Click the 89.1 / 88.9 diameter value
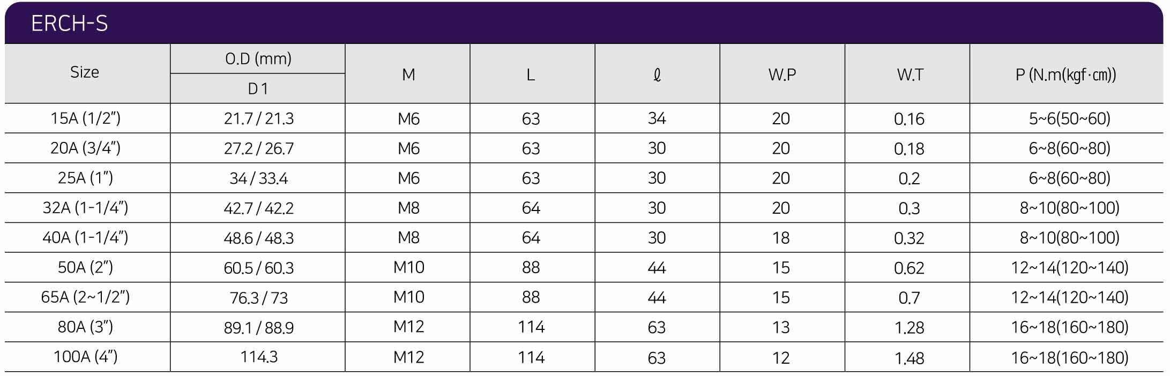Viewport: 1170px width, 376px height. point(259,327)
